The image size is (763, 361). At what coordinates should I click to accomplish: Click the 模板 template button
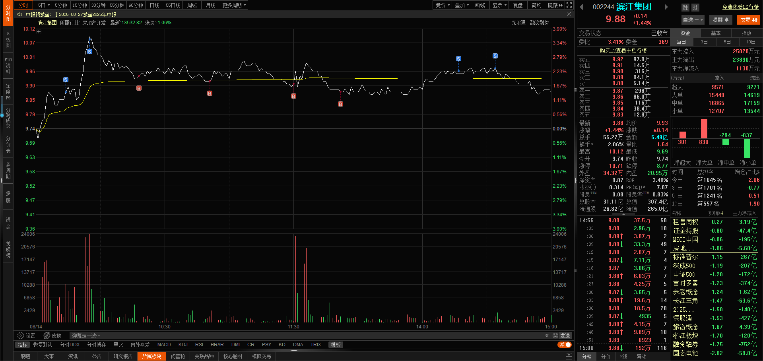coord(336,345)
